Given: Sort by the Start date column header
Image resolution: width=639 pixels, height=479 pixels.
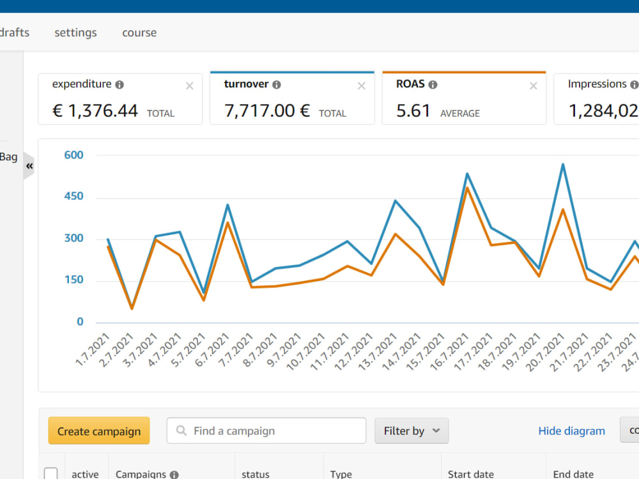Looking at the screenshot, I should (x=471, y=474).
